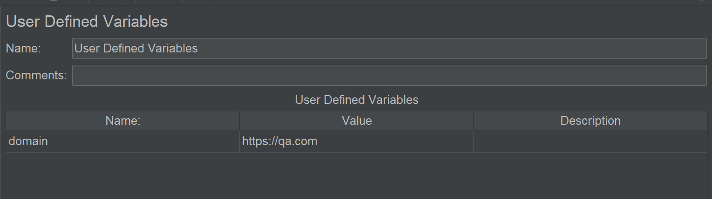Click empty table space below the domain cell

123,175
